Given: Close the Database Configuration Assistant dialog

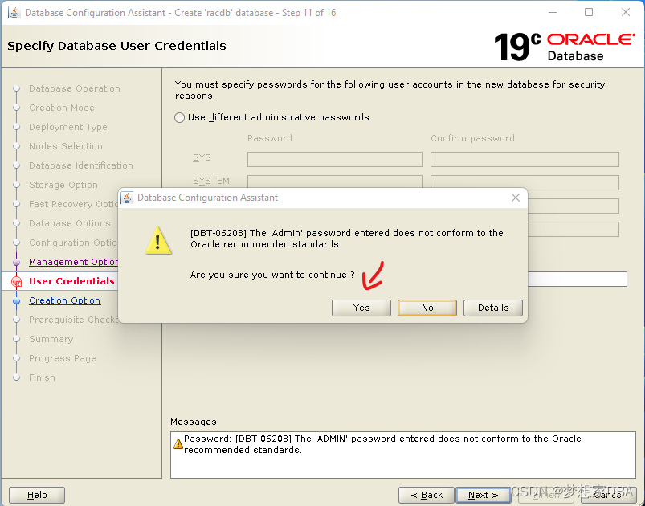Looking at the screenshot, I should [x=516, y=198].
